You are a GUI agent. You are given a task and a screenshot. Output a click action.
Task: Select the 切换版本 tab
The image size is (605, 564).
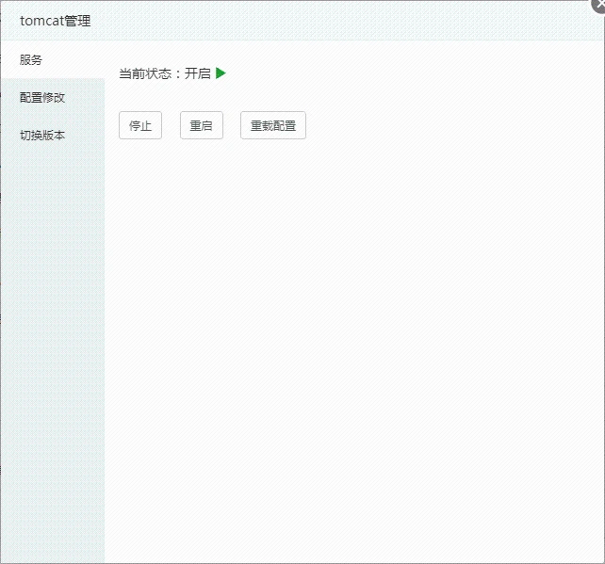coord(53,136)
